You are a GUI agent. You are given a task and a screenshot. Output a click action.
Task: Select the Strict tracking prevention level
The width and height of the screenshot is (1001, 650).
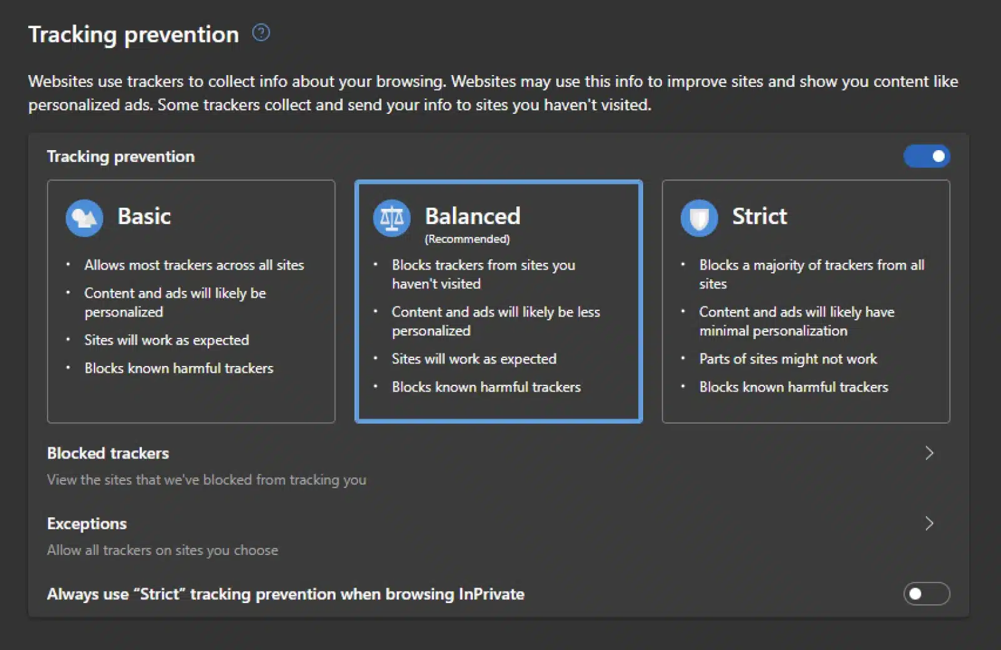(x=806, y=302)
